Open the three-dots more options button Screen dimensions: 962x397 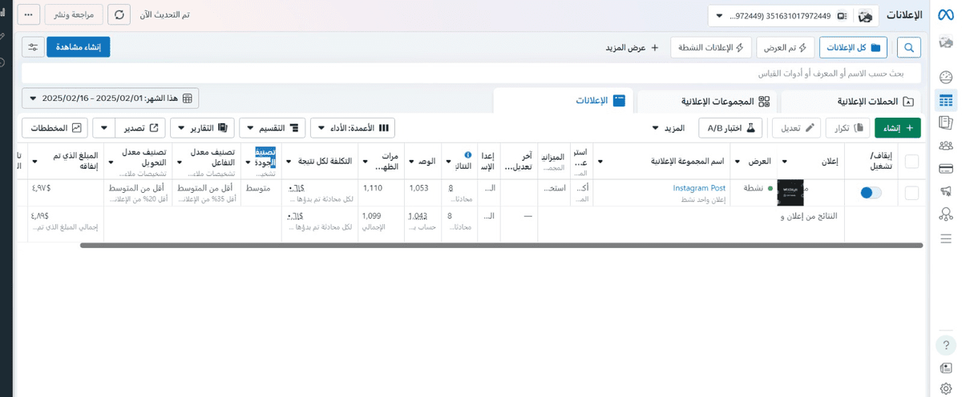29,14
